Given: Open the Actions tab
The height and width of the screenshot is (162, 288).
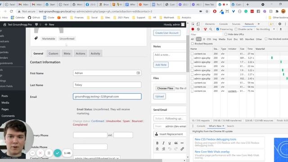Looking at the screenshot, I should (81, 54).
